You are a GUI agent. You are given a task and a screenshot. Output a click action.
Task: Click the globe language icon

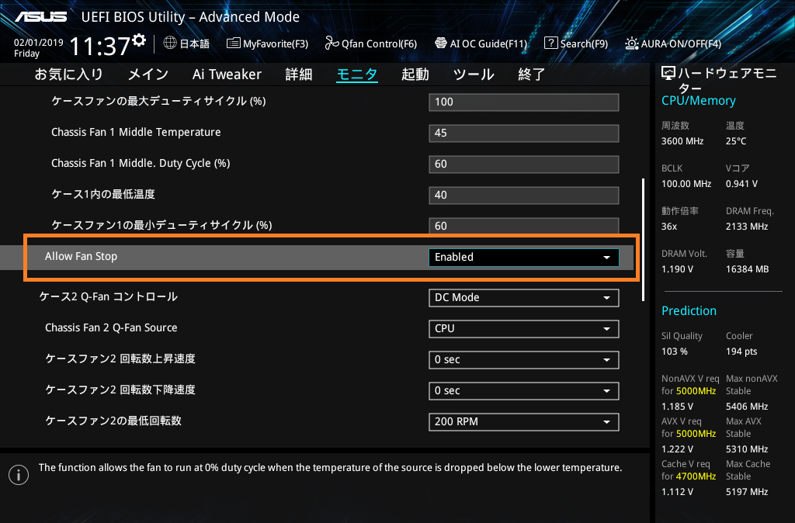click(x=170, y=43)
